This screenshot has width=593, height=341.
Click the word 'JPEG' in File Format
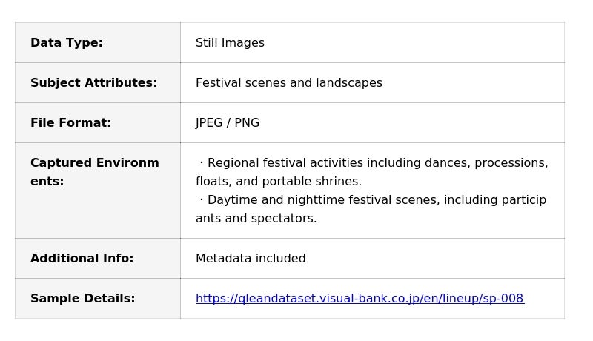click(x=209, y=123)
